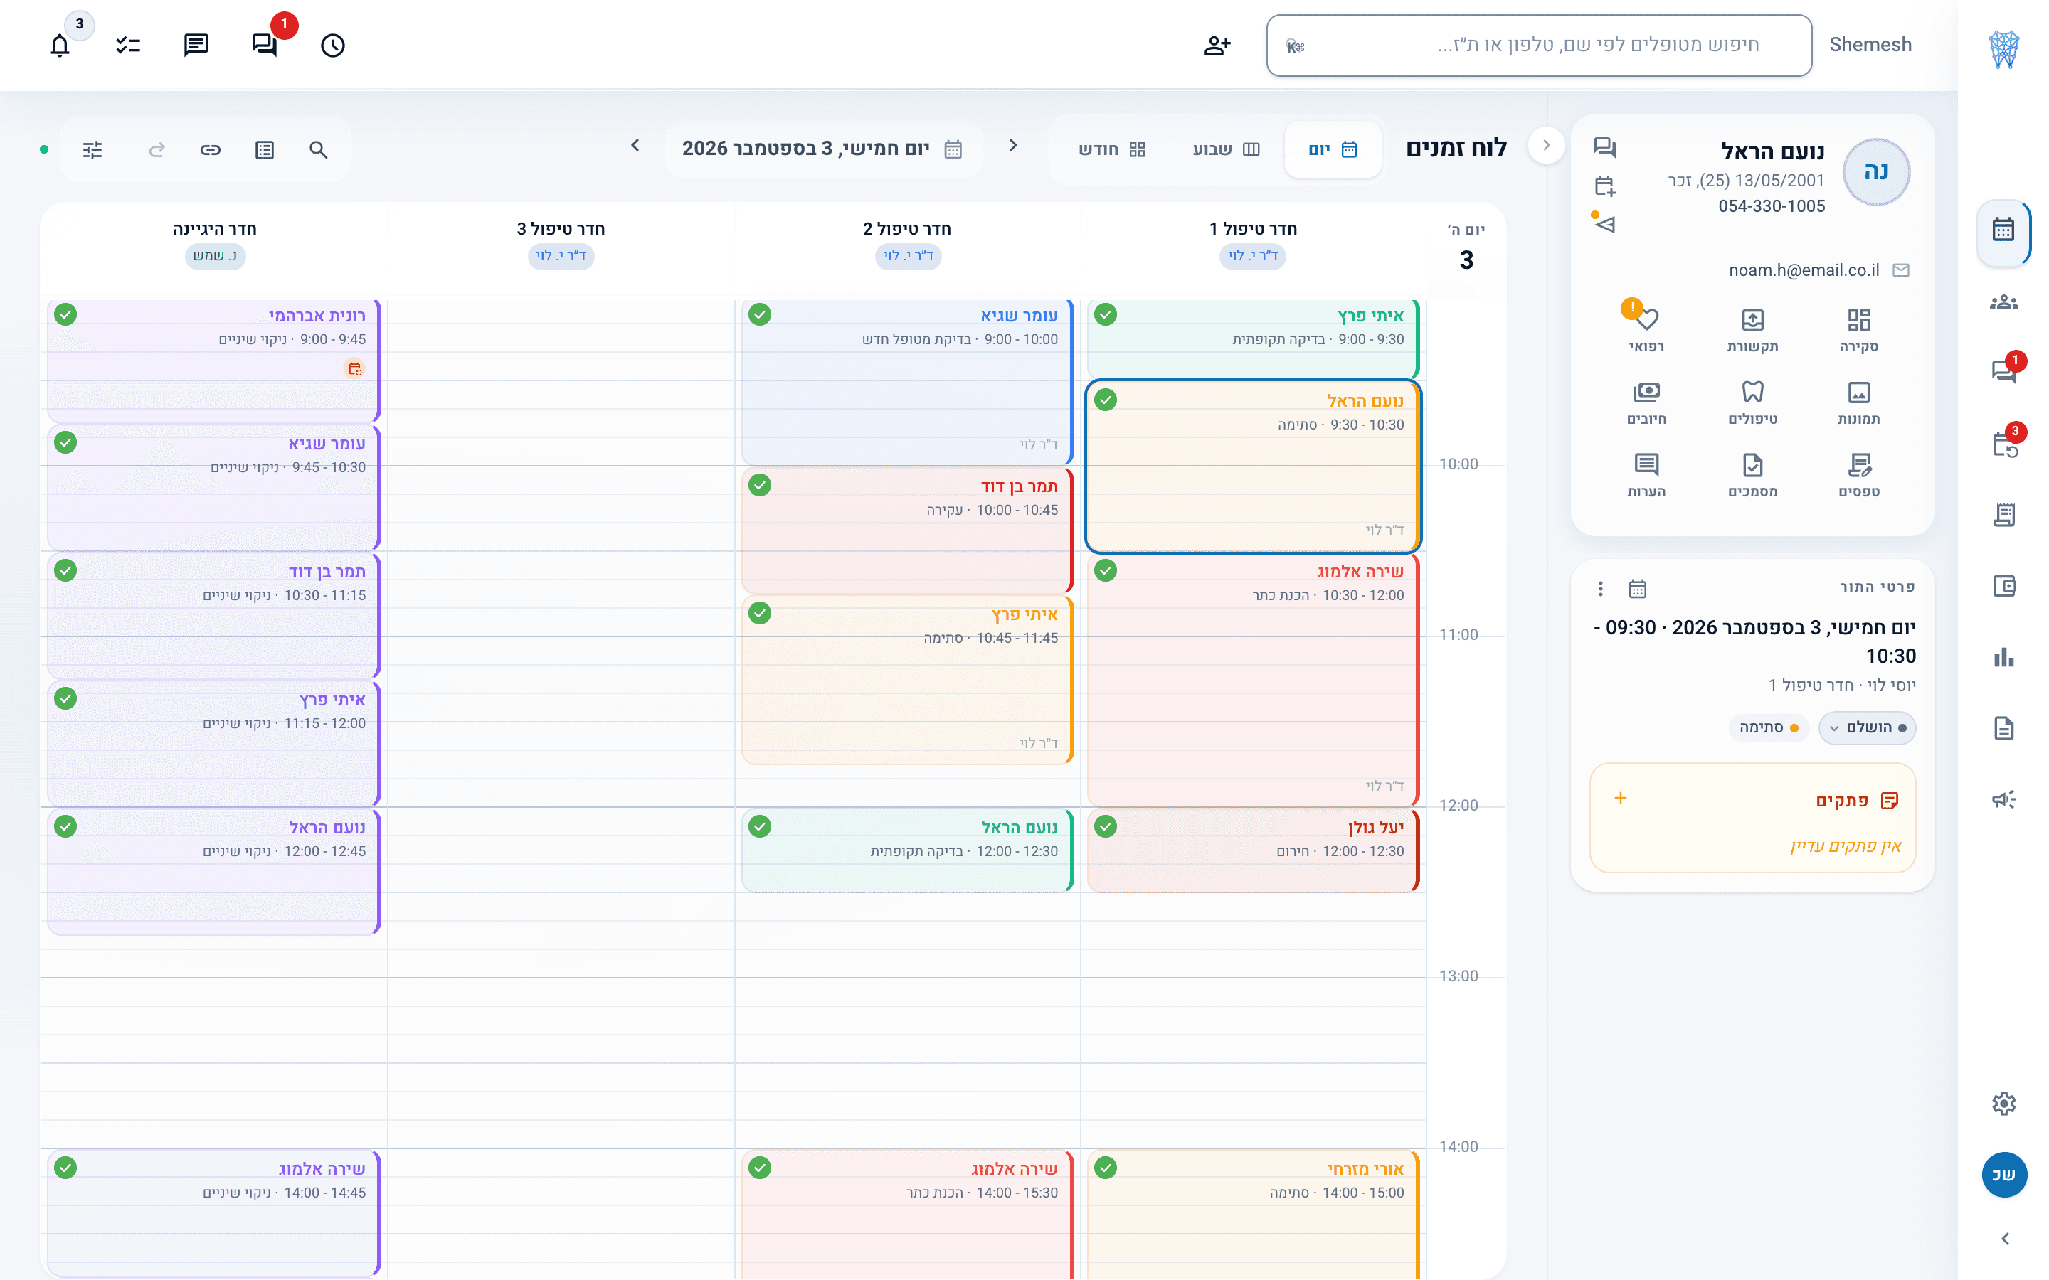This screenshot has height=1280, width=2049.
Task: Click the link icon in calendar toolbar
Action: (210, 150)
